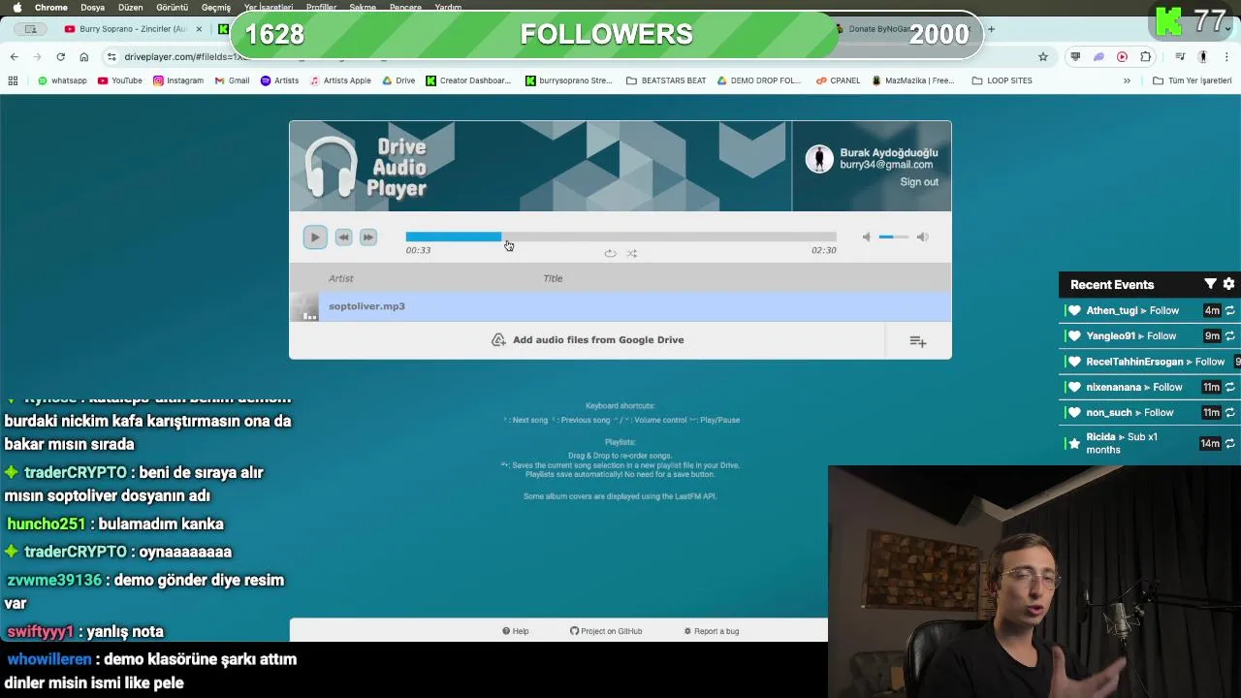
Task: Expand the LOOP SITES bookmark folder
Action: pos(1002,80)
